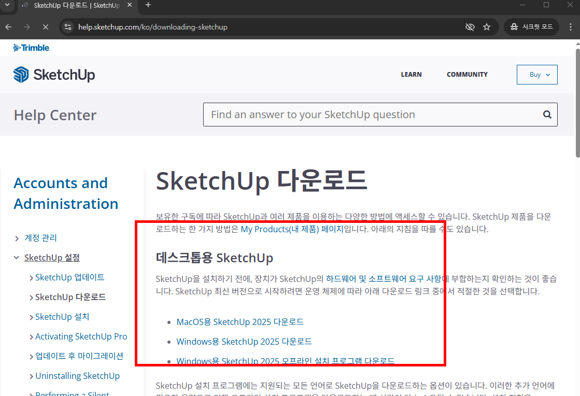This screenshot has height=396, width=580.
Task: Click the Trimble logo
Action: [31, 47]
